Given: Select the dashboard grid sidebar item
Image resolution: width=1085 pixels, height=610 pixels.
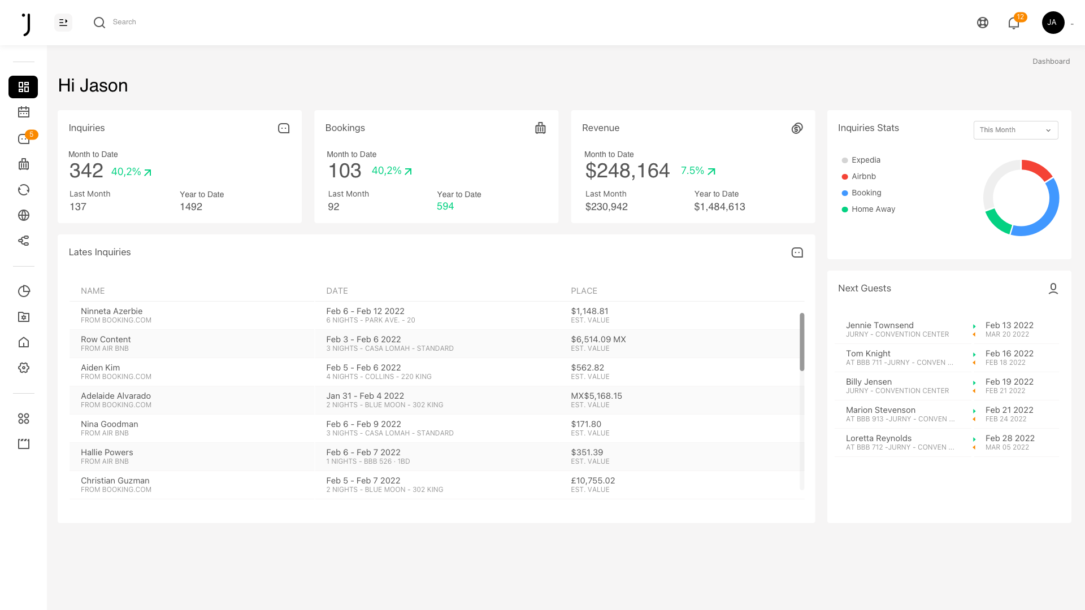Looking at the screenshot, I should coord(23,87).
